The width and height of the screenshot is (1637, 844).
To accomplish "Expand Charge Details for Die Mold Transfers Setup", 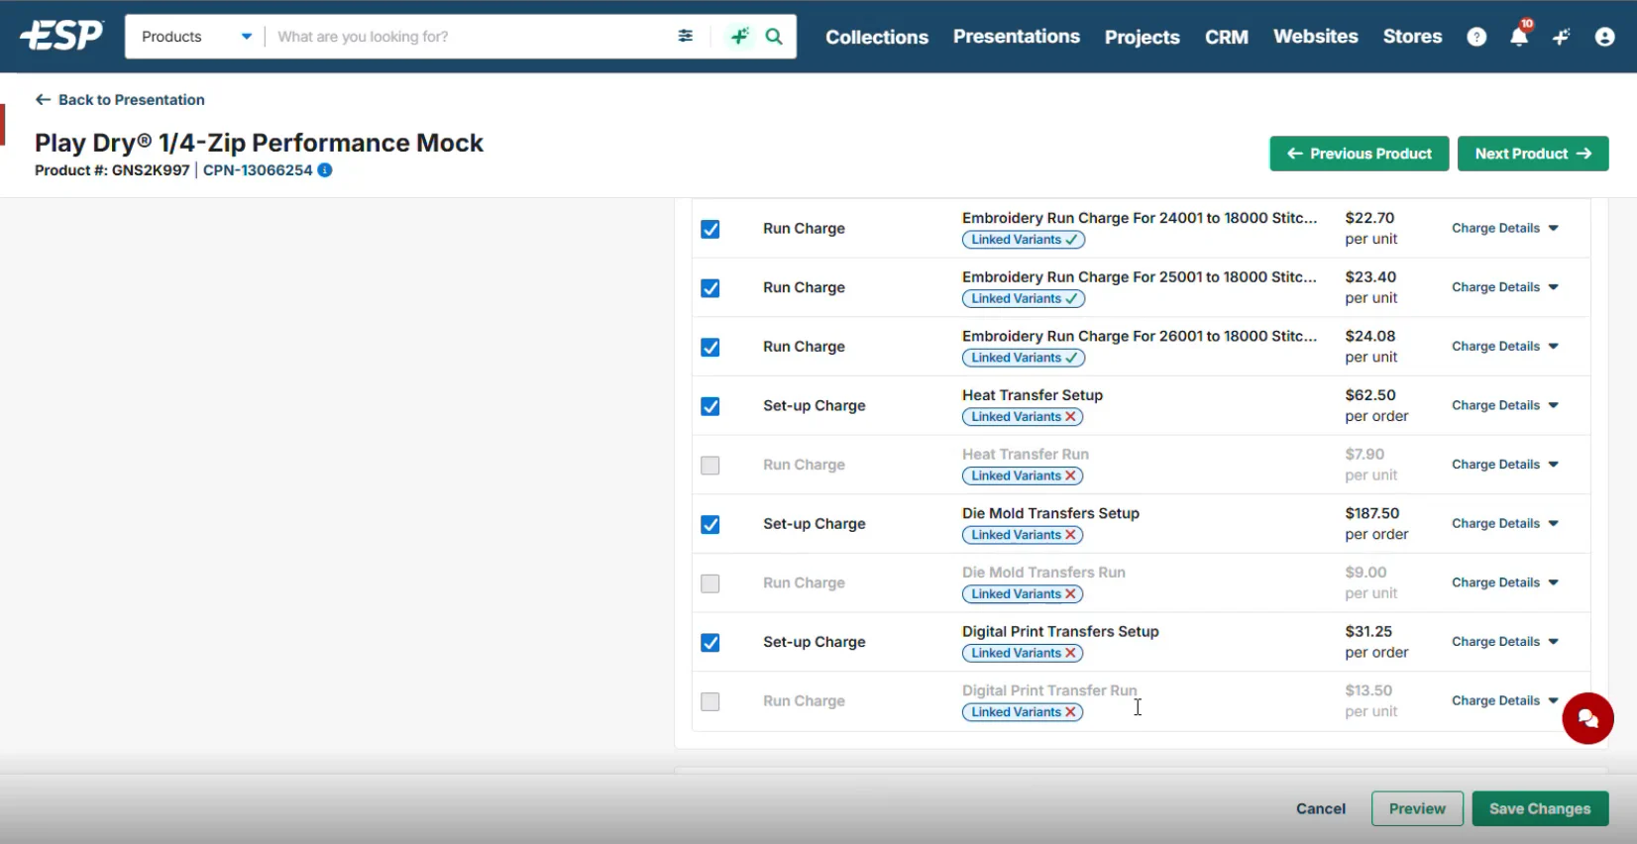I will (1504, 523).
